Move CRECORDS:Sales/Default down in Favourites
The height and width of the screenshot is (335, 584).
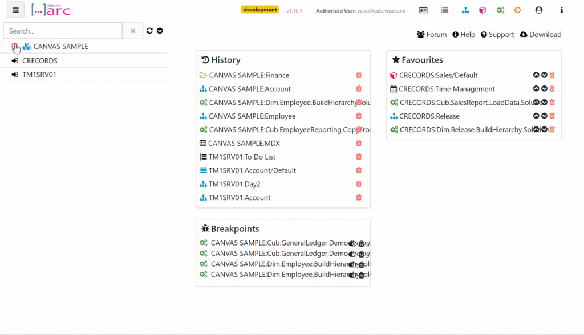(544, 75)
